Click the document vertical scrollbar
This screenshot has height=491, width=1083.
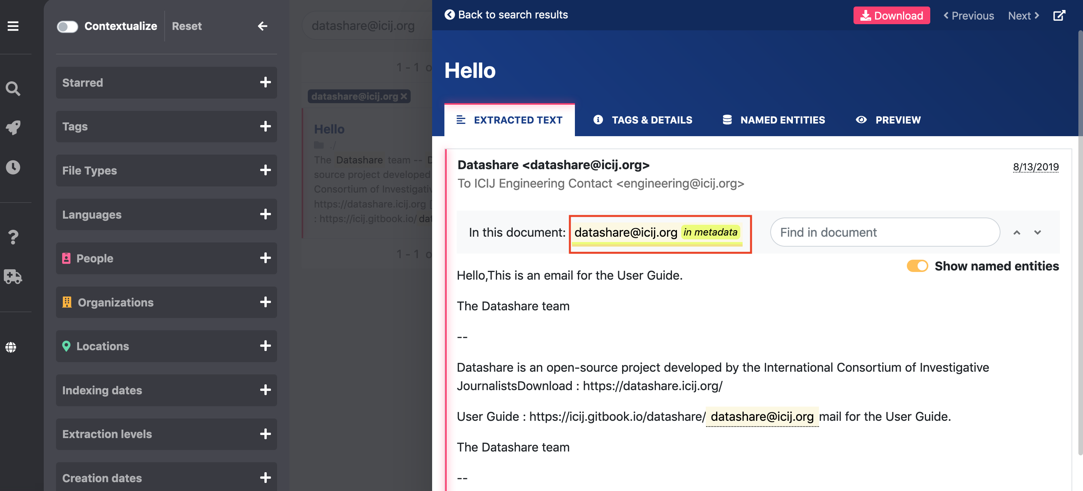coord(1080,242)
